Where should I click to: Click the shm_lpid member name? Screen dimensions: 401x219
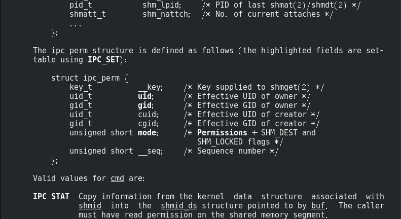[161, 5]
